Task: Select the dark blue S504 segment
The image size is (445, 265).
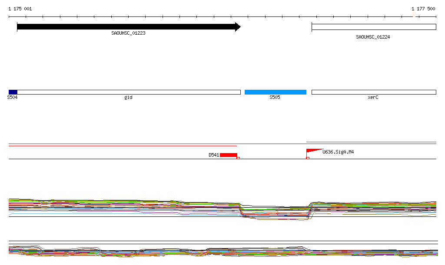Action: click(13, 92)
